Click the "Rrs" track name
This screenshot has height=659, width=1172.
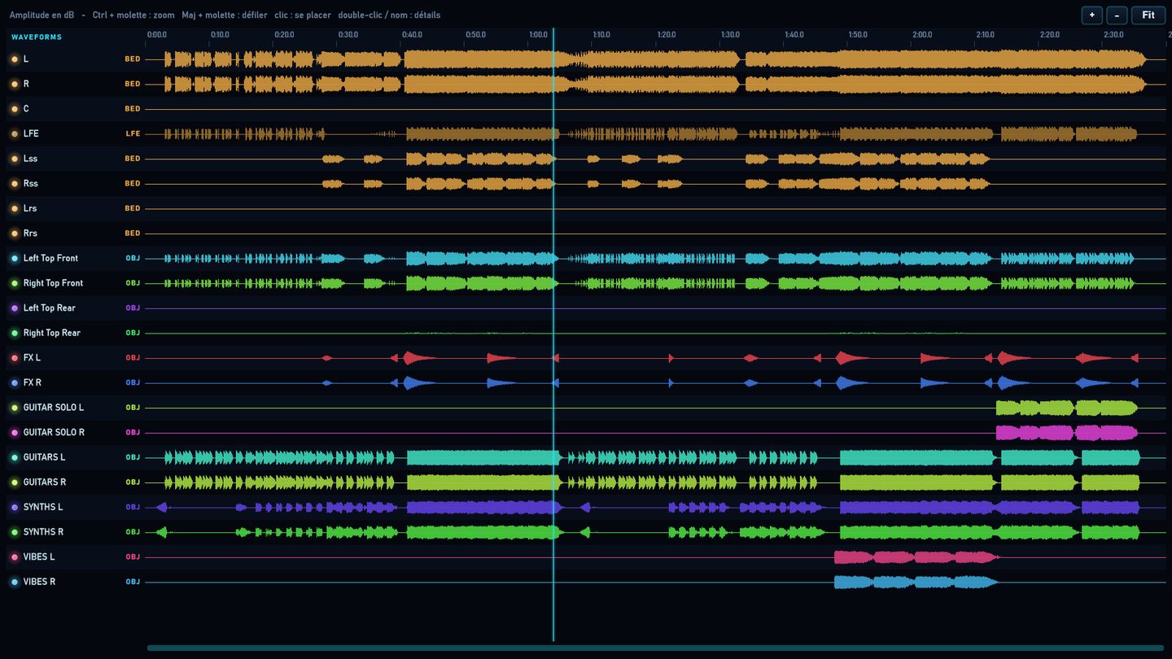(30, 233)
